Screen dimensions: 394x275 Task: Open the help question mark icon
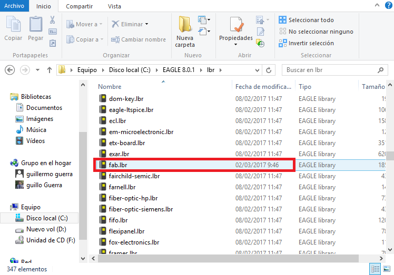point(389,5)
